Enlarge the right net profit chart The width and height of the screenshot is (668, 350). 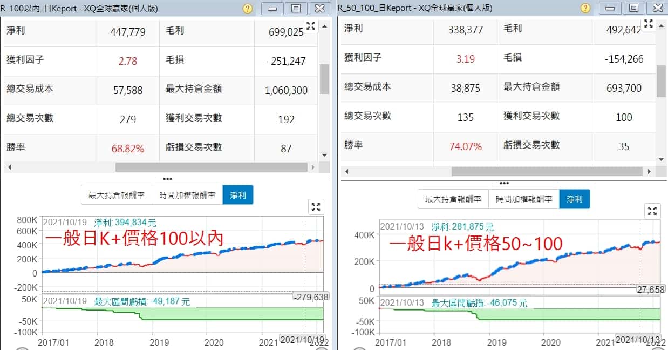[x=652, y=211]
